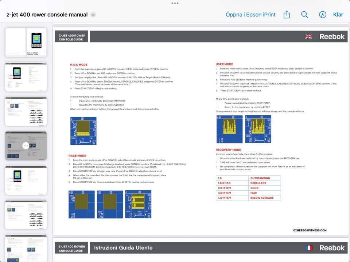Select the second page thumbnail
350x262 pixels.
tap(26, 77)
